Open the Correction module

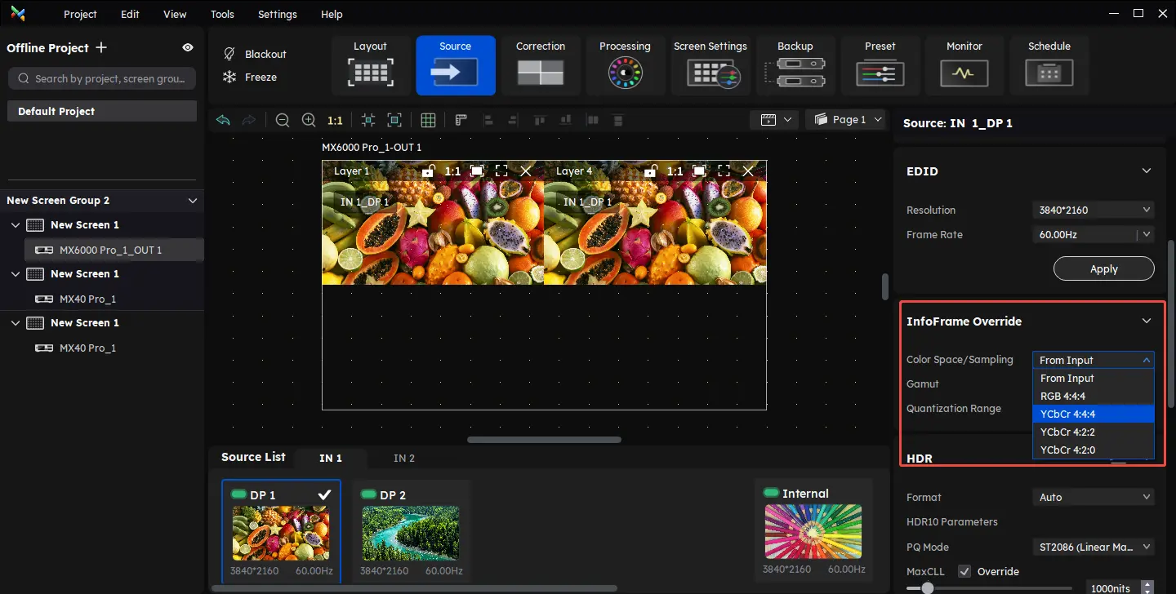tap(541, 65)
